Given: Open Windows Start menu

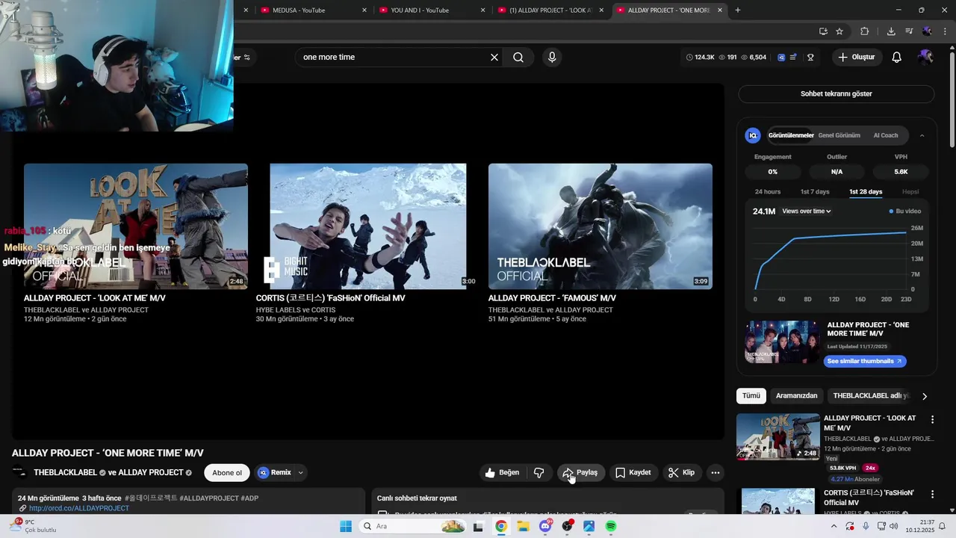Looking at the screenshot, I should tap(346, 527).
